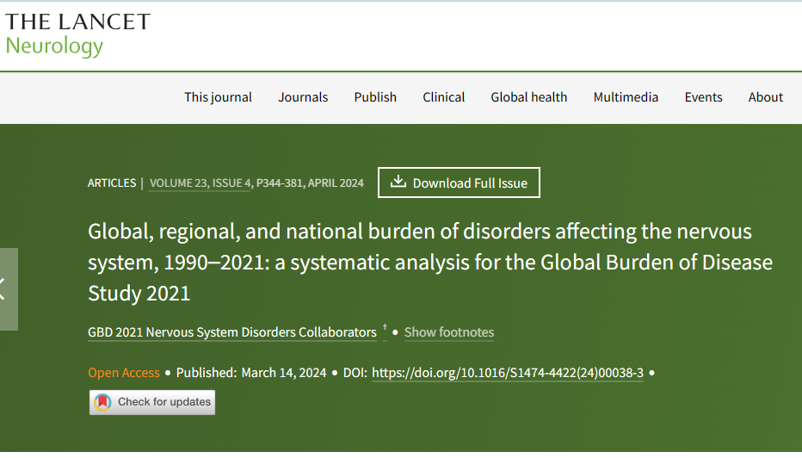Go to previous article with left chevron

coord(8,289)
